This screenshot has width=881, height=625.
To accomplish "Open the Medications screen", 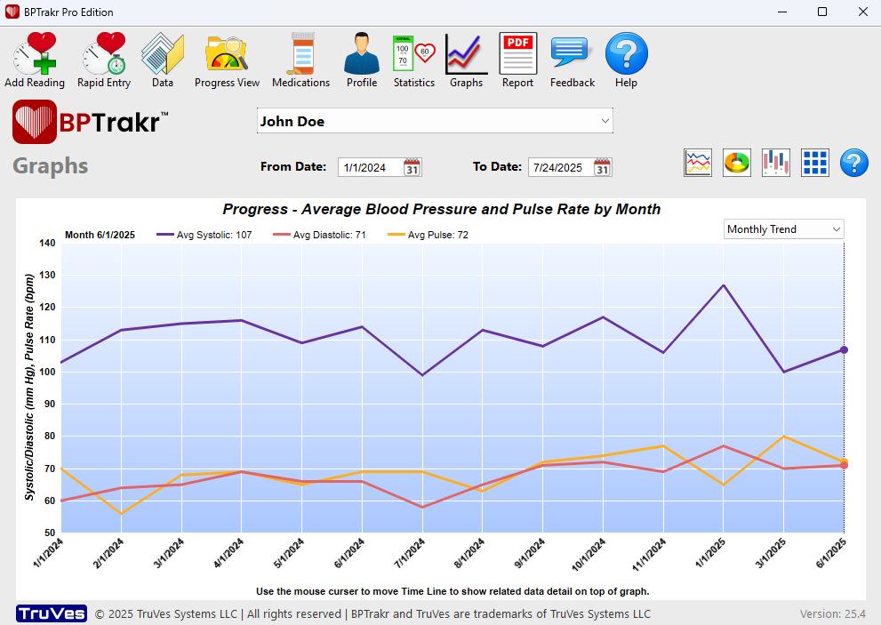I will pyautogui.click(x=300, y=60).
